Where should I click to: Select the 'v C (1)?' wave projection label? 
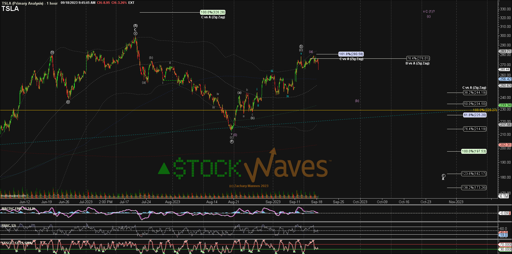click(429, 11)
